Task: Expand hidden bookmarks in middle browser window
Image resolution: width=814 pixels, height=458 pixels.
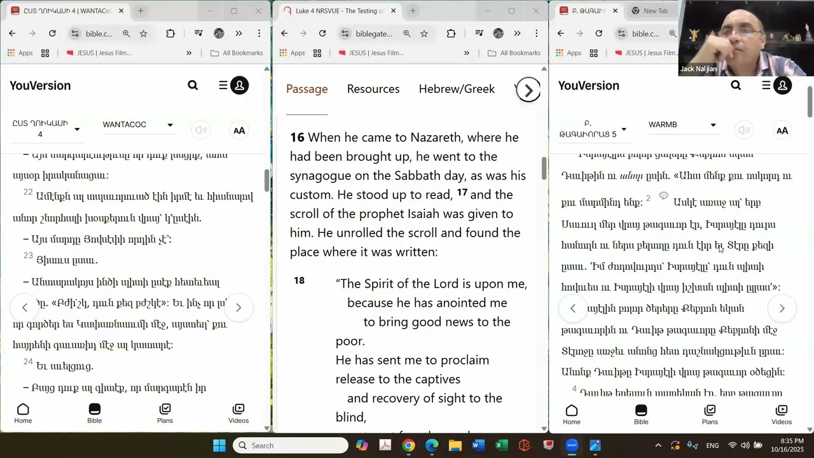Action: tap(467, 53)
